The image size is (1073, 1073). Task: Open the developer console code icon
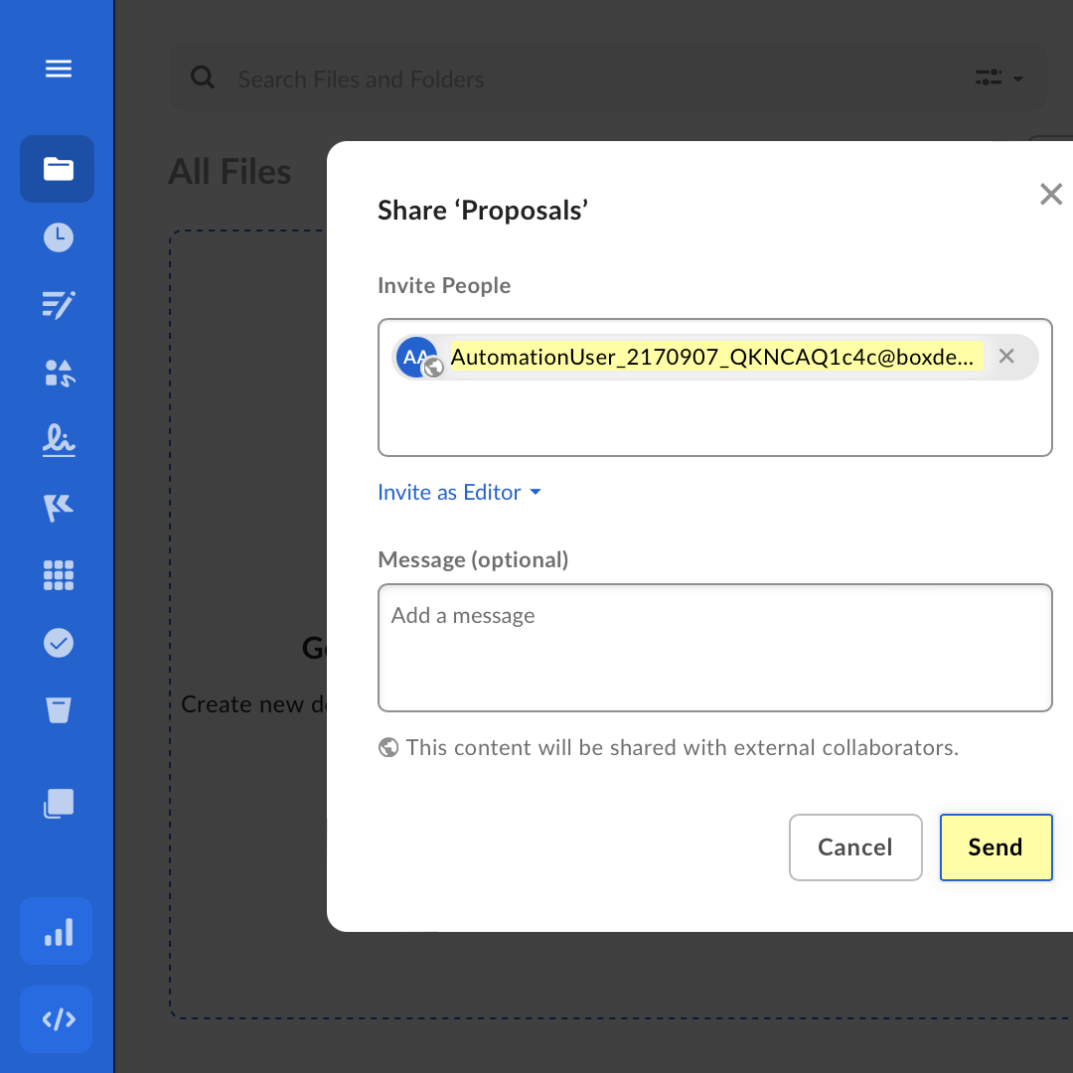56,1019
